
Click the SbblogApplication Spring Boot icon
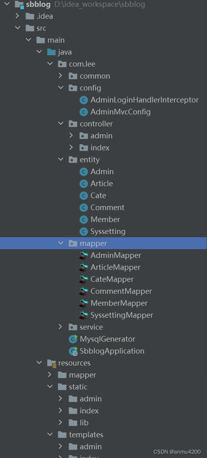tap(73, 351)
